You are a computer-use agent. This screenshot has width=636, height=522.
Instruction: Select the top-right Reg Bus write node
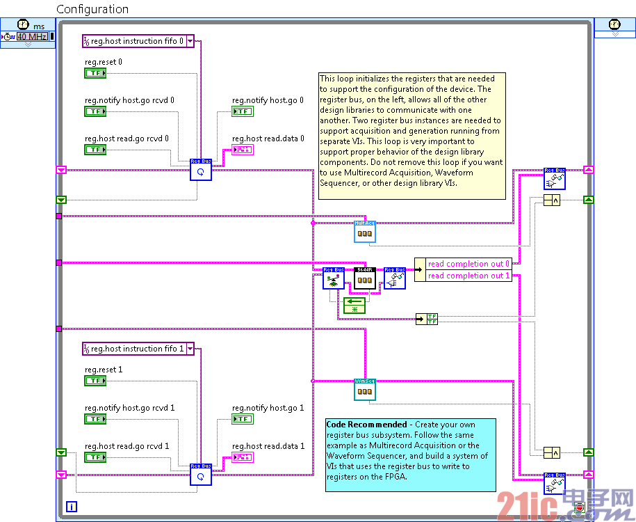click(x=555, y=179)
